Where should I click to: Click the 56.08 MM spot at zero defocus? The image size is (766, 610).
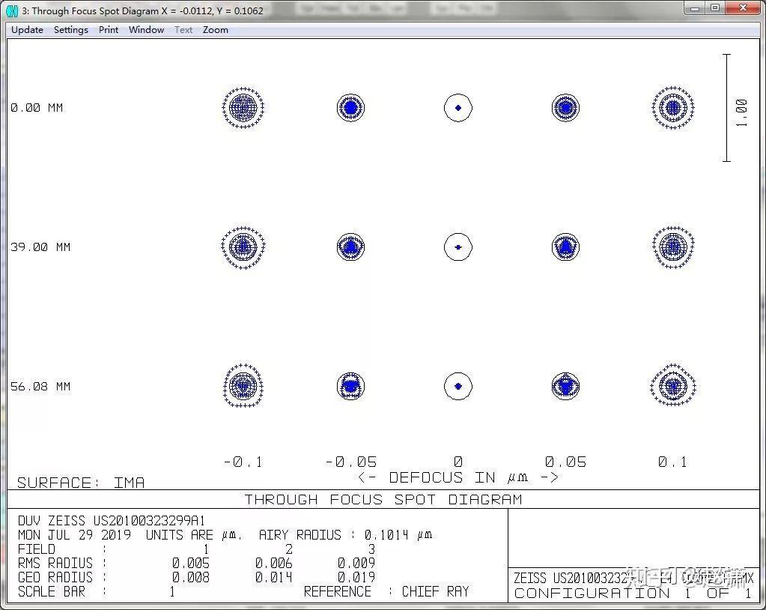pyautogui.click(x=458, y=386)
